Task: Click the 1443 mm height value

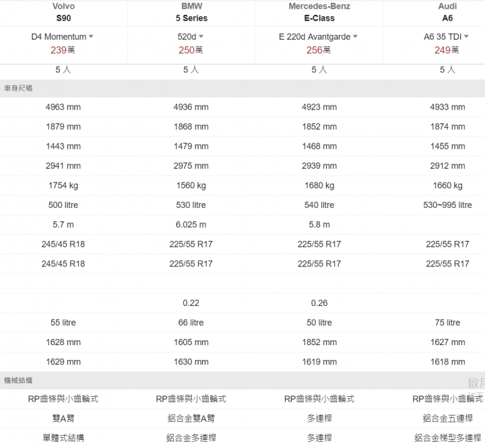Action: coord(63,147)
